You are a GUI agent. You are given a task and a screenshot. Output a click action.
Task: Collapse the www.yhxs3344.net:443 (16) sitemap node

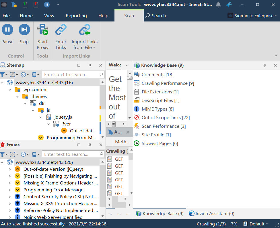2,83
